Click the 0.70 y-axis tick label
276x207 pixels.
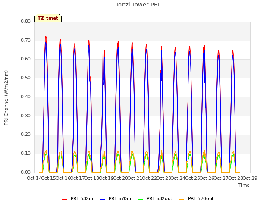coord(26,40)
